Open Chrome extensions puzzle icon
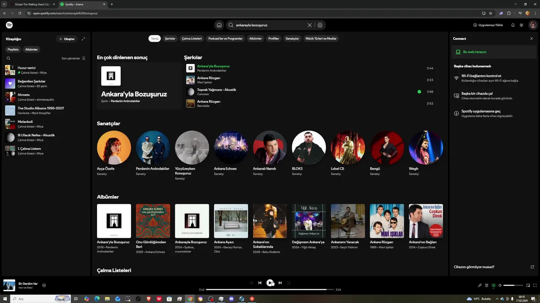This screenshot has height=303, width=540. (x=509, y=13)
